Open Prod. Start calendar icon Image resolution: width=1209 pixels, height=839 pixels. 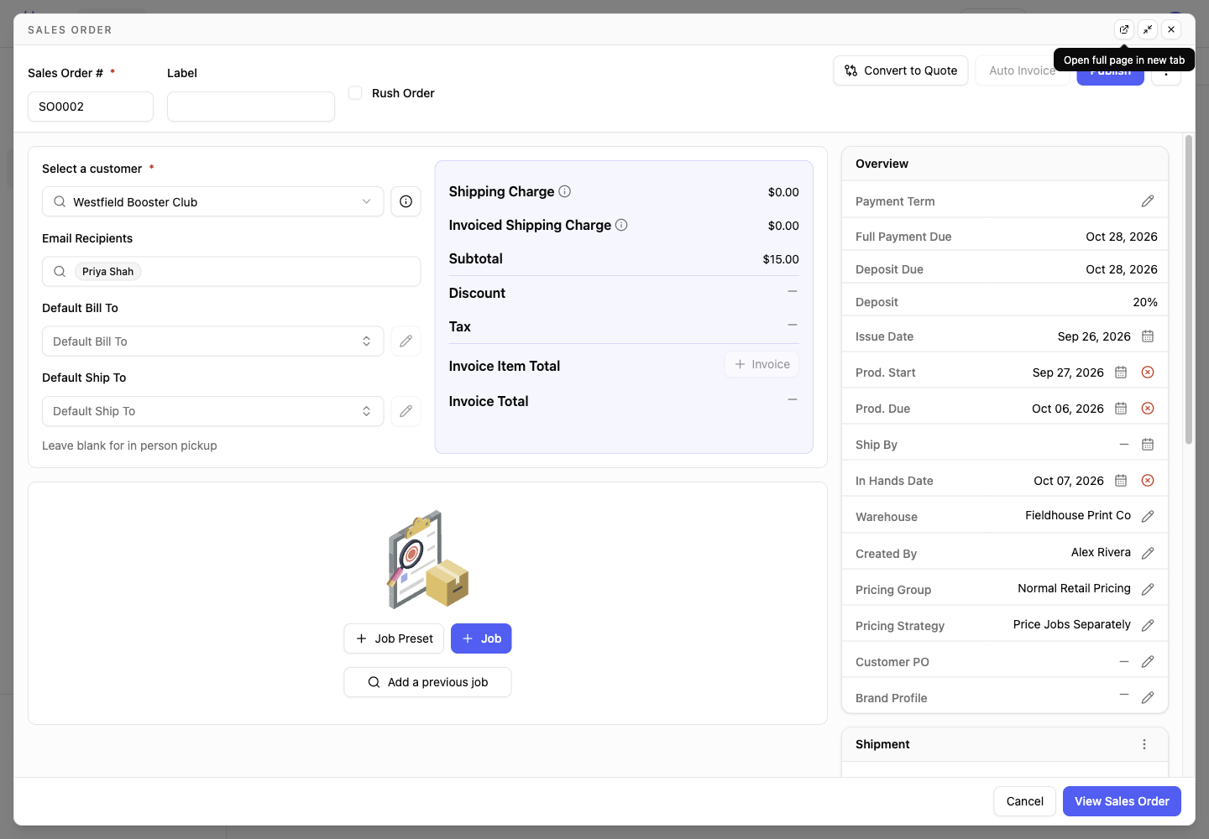[1121, 373]
